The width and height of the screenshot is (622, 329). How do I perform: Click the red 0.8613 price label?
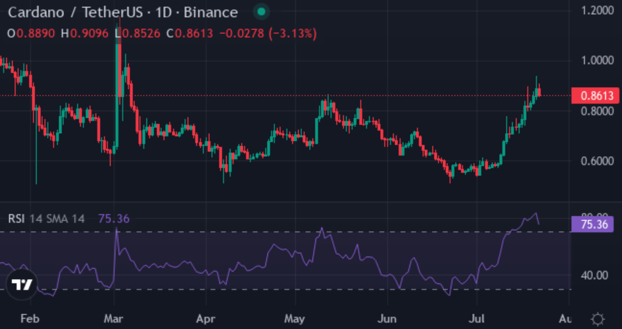pos(595,95)
